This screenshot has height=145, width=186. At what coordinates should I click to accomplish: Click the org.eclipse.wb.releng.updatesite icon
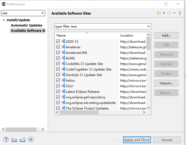tap(63, 103)
